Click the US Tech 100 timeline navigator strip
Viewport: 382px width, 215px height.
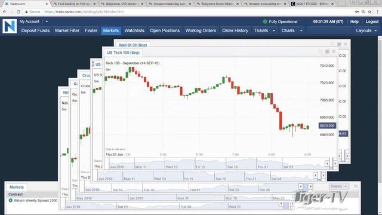217,163
